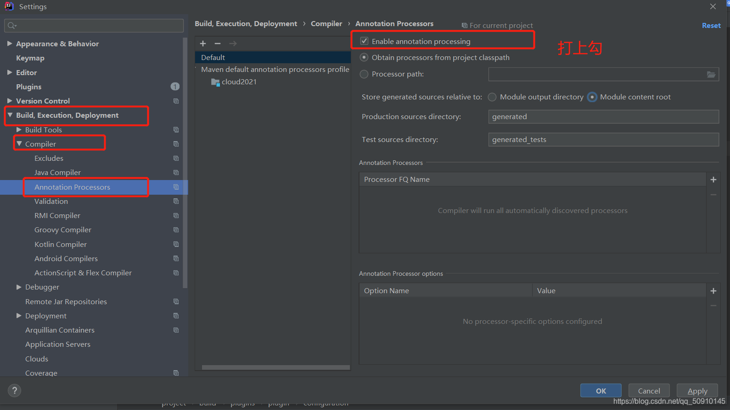This screenshot has height=410, width=730.
Task: Expand the Debugger node
Action: pyautogui.click(x=19, y=287)
